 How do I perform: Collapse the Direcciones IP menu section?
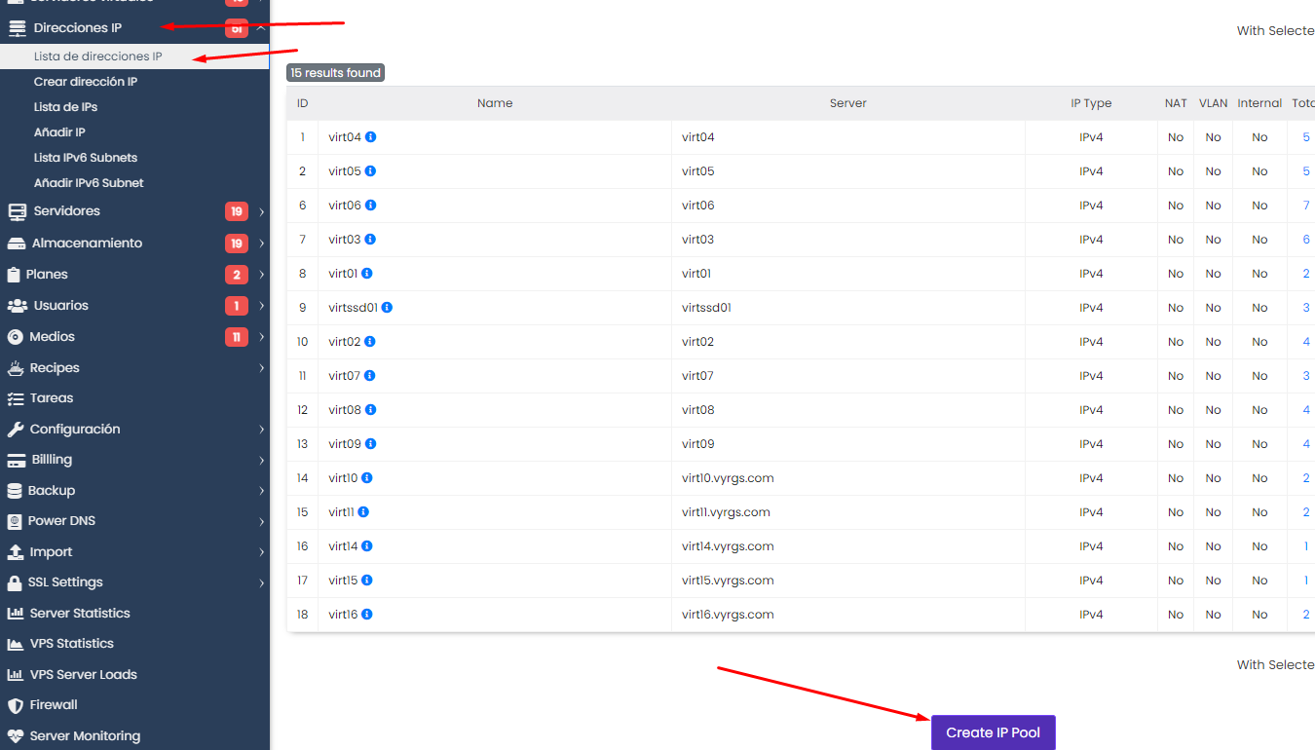coord(261,28)
